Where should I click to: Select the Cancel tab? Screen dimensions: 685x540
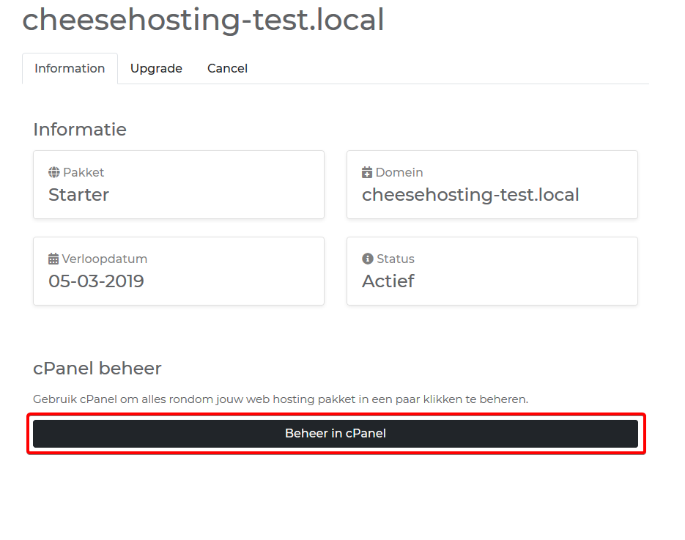(227, 69)
